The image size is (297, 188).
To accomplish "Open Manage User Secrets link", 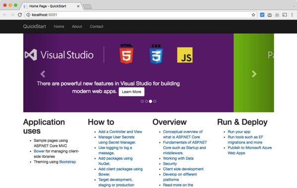I will tap(117, 140).
